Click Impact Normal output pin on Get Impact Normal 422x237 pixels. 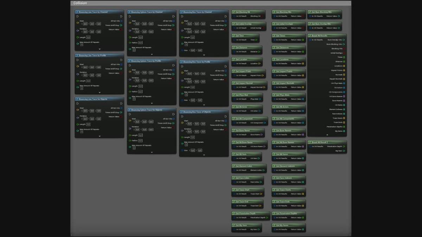(264, 87)
